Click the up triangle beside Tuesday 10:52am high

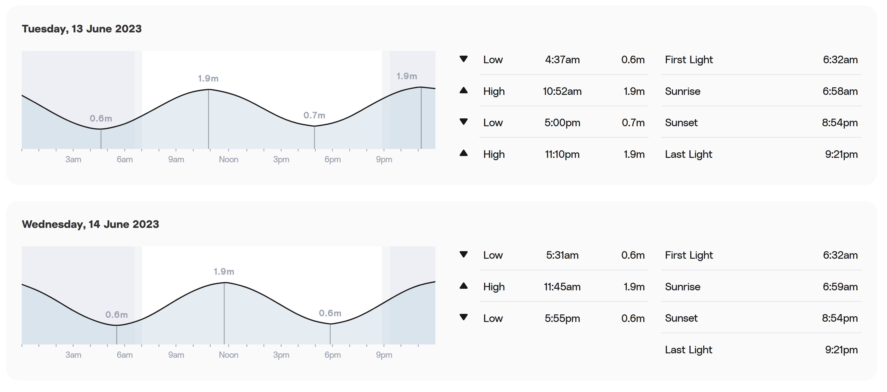[x=463, y=90]
